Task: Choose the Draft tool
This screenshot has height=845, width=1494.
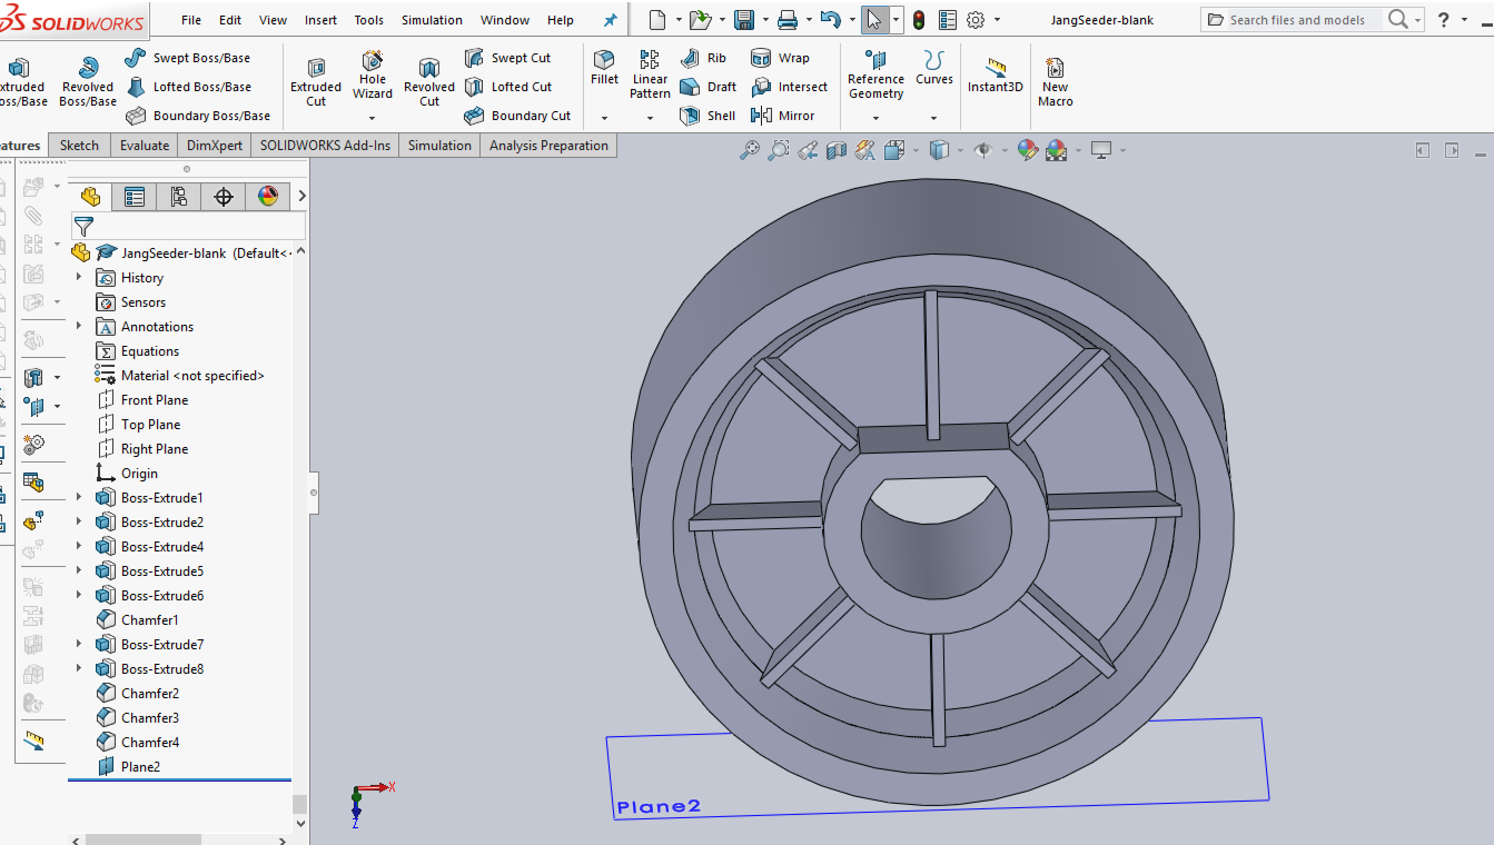Action: tap(709, 87)
